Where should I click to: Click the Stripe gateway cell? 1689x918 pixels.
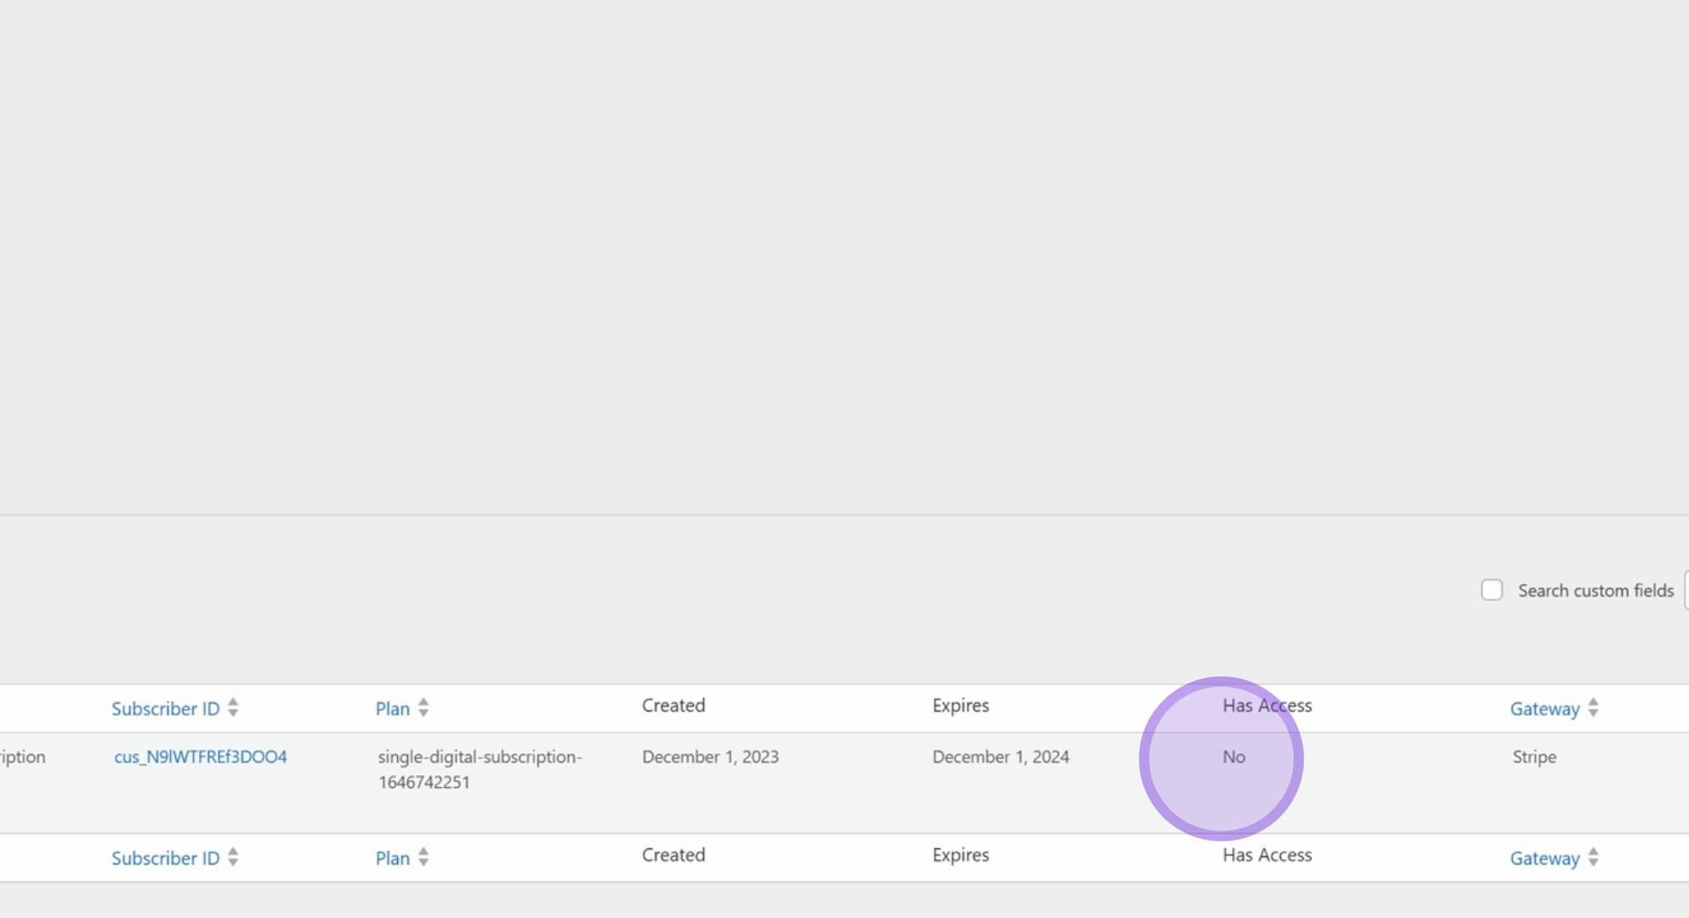[x=1534, y=756]
